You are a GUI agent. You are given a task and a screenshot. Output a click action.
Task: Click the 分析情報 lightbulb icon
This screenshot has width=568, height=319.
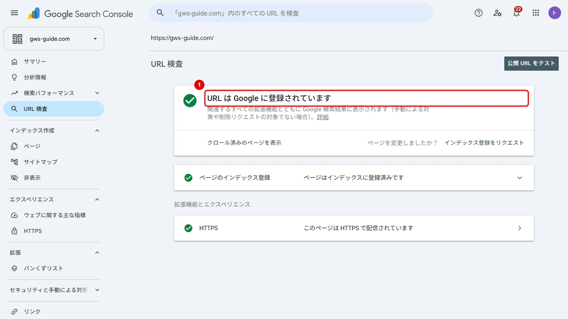click(14, 77)
